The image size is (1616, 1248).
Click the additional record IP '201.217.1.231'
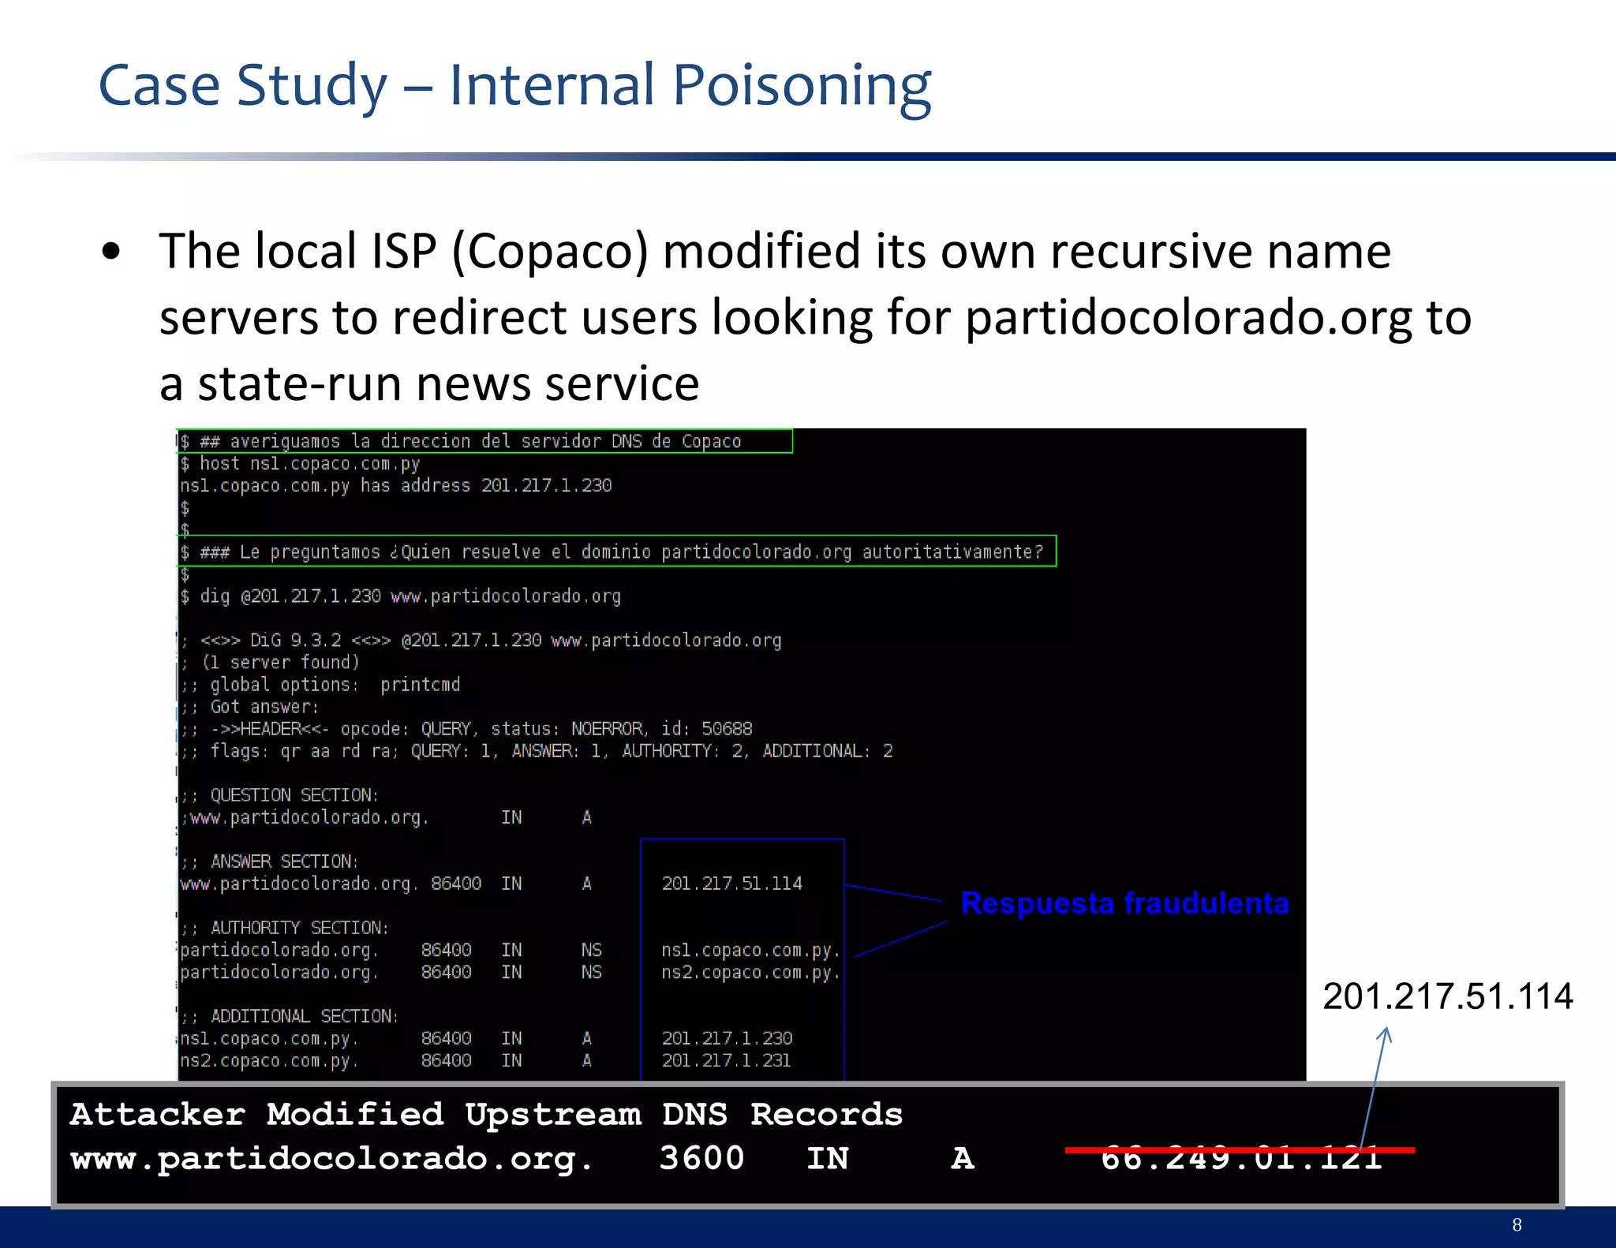pyautogui.click(x=727, y=1060)
